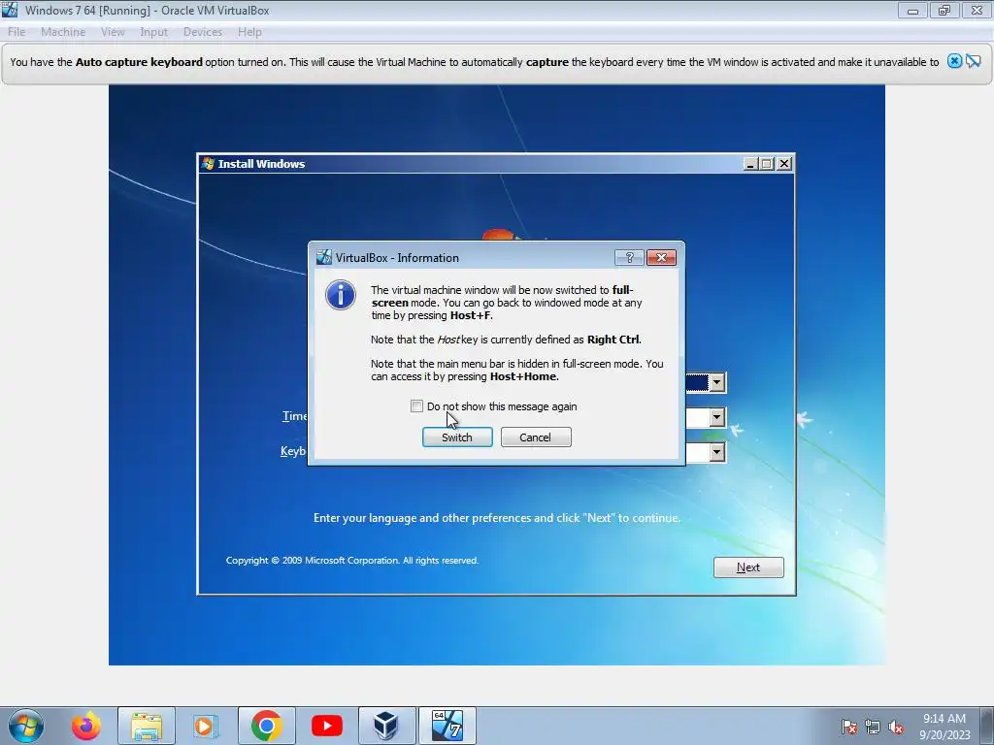Open Windows Media Player from taskbar
This screenshot has height=745, width=994.
204,726
